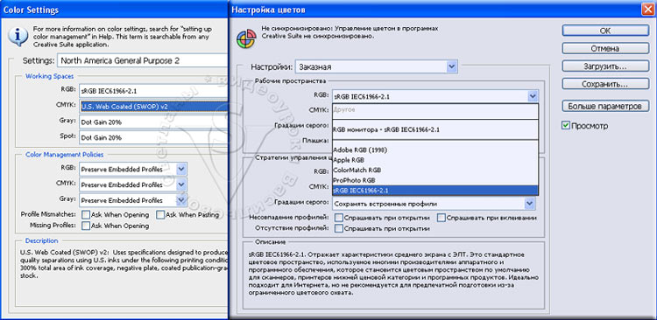The width and height of the screenshot is (657, 320).
Task: Open Settings combo North America General Purpose 2
Action: pos(143,60)
